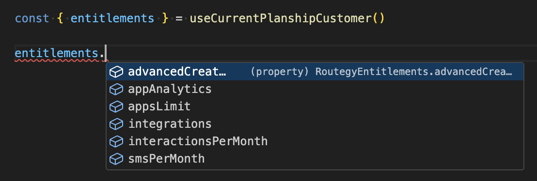Viewport: 537px width, 181px height.
Task: Click the property icon next to appsLimit
Action: (116, 107)
